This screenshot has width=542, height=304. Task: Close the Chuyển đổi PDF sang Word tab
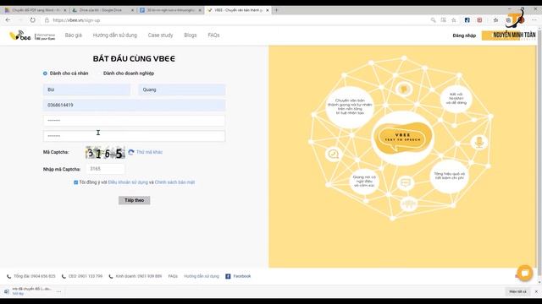[64, 10]
